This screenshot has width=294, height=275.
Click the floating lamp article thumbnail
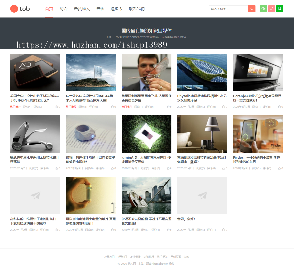pos(202,134)
